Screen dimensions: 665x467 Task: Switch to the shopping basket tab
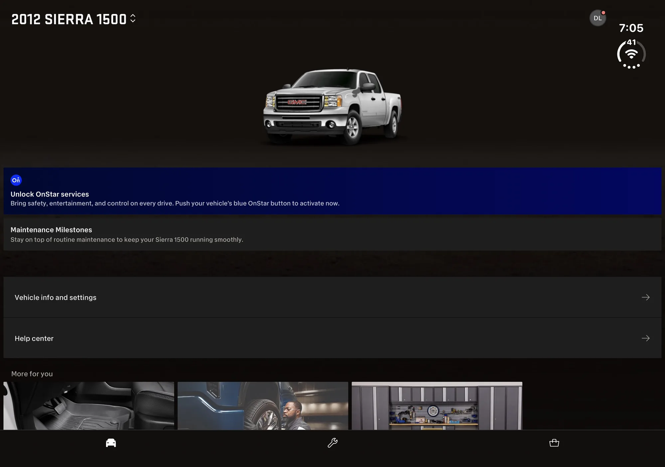click(554, 443)
